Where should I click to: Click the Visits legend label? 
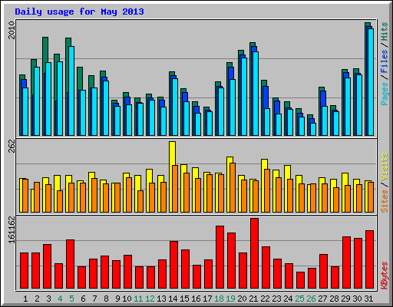(384, 167)
